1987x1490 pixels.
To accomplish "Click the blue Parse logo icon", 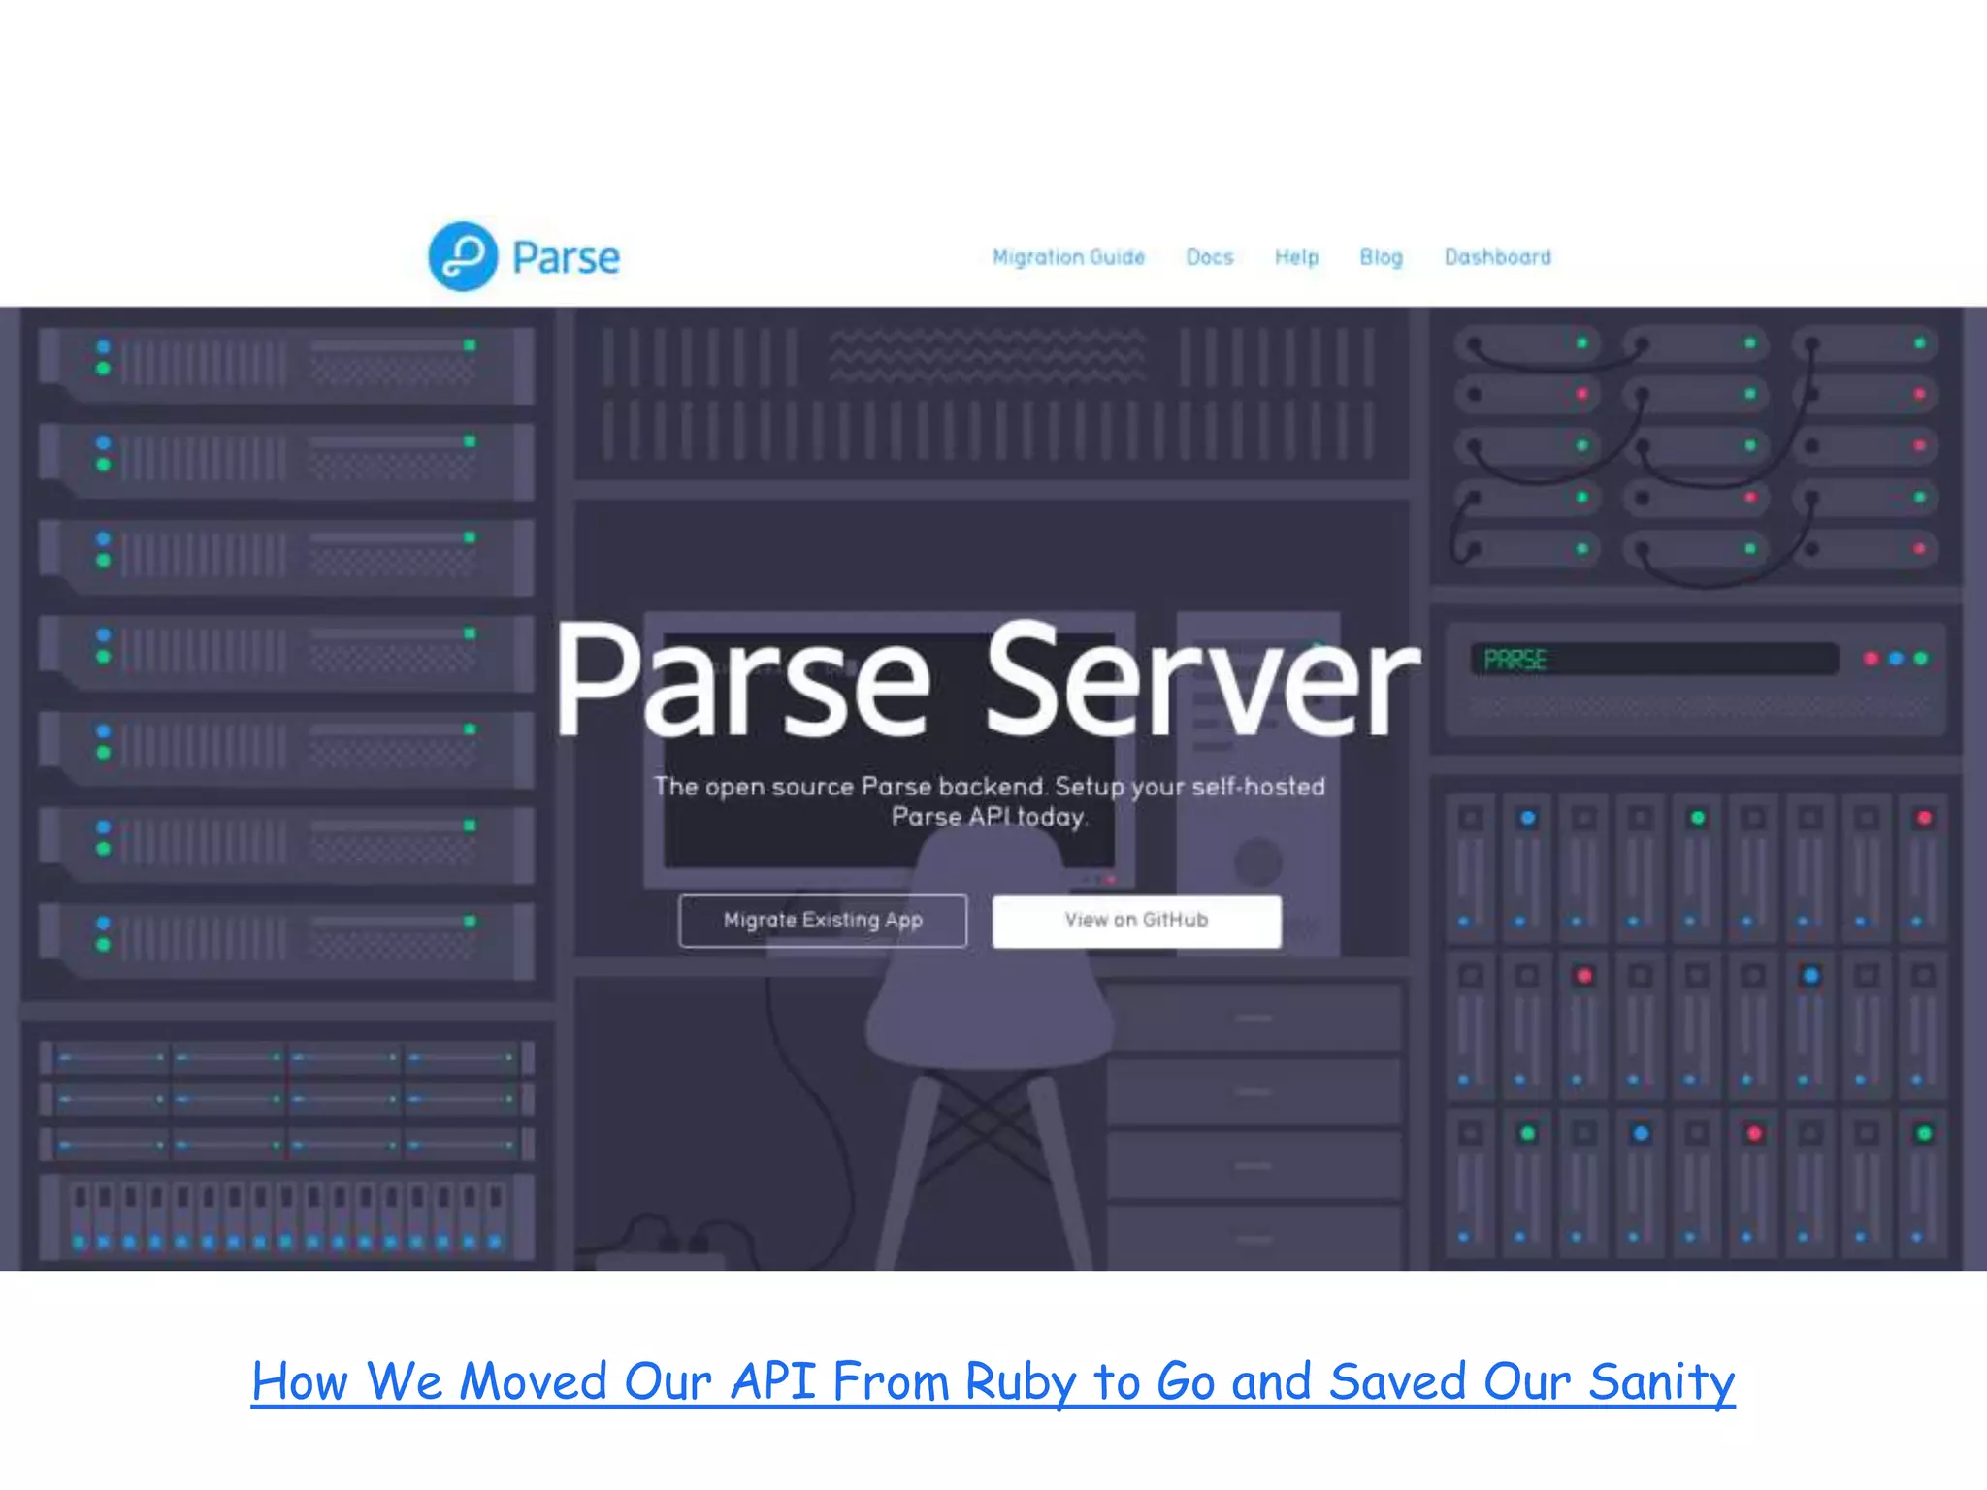I will (463, 257).
